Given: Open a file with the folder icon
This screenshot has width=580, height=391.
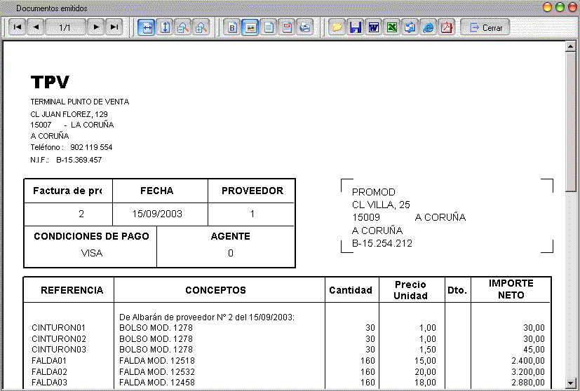Looking at the screenshot, I should coord(337,27).
